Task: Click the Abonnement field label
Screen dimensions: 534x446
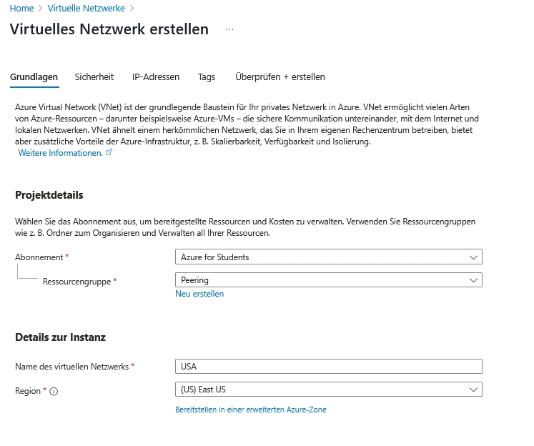Action: [x=39, y=257]
